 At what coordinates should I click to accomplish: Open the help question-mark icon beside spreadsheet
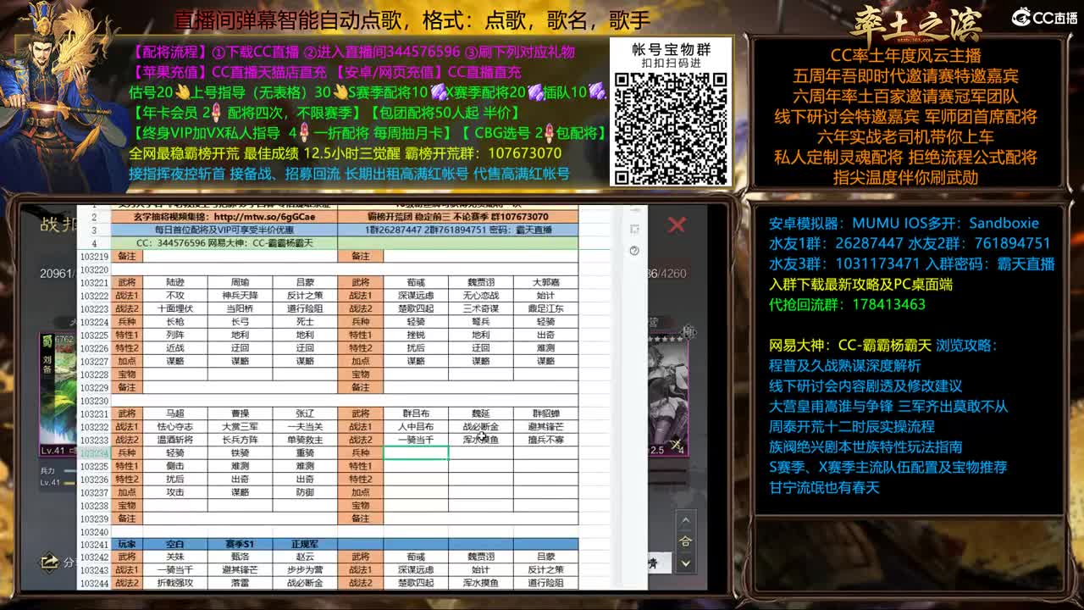(634, 250)
